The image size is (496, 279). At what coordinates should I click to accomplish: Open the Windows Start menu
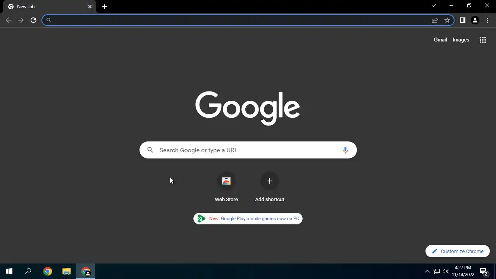(9, 271)
